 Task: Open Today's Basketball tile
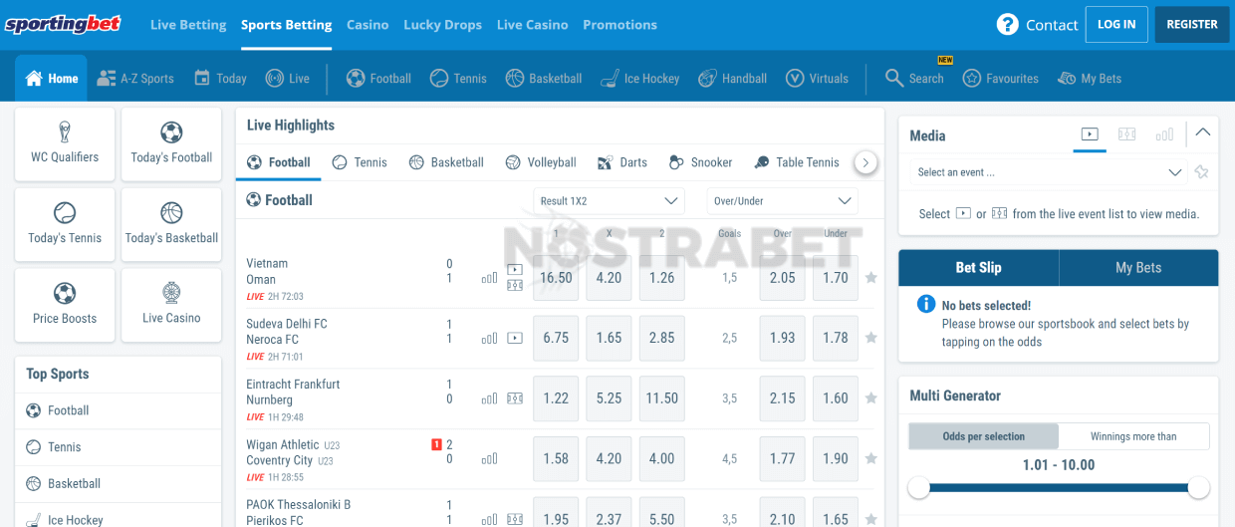(171, 225)
